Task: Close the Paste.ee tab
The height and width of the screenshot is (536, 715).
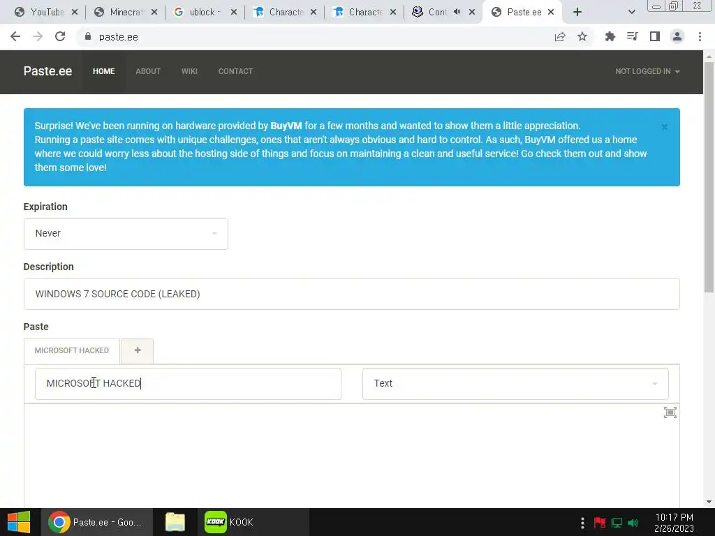Action: pos(551,12)
